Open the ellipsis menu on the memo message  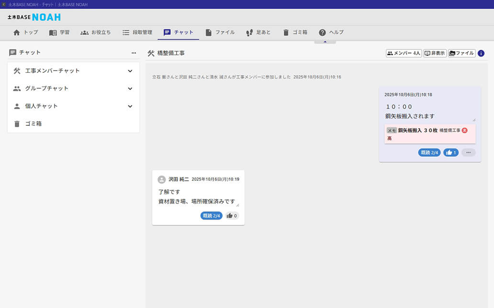pyautogui.click(x=468, y=152)
